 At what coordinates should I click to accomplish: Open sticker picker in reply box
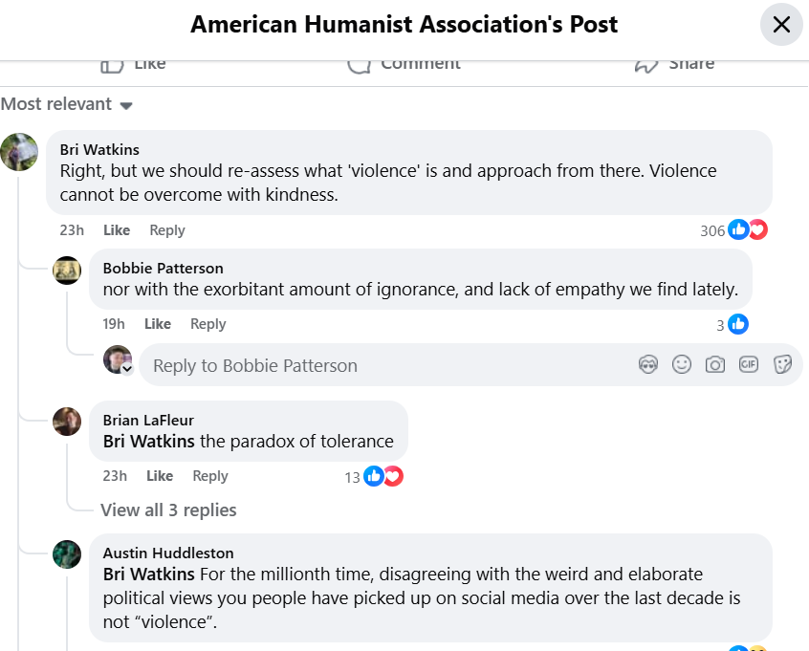782,365
